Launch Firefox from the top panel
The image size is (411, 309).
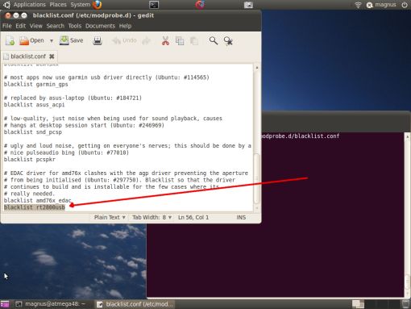click(97, 5)
